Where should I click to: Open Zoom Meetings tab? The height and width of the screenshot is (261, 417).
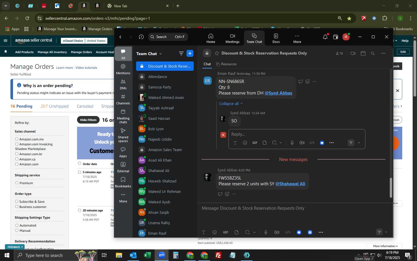[x=233, y=38]
